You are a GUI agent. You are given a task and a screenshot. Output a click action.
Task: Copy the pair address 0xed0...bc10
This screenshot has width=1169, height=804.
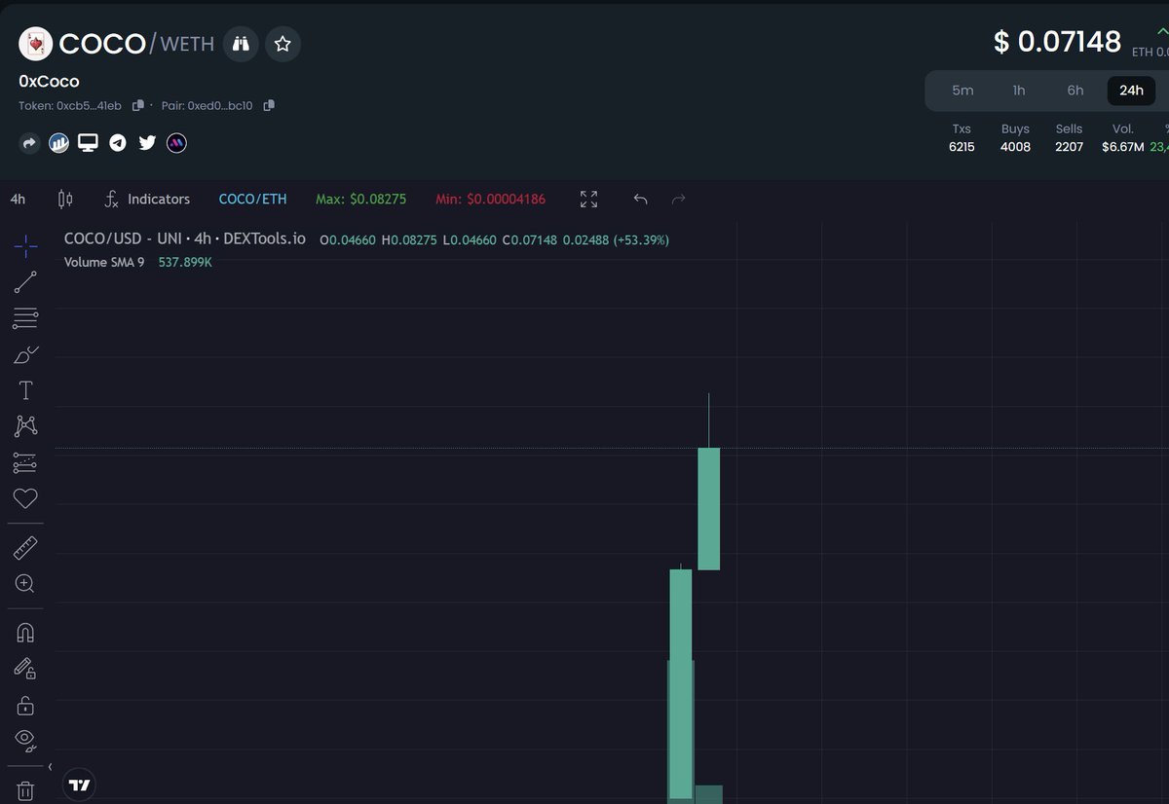pos(269,105)
